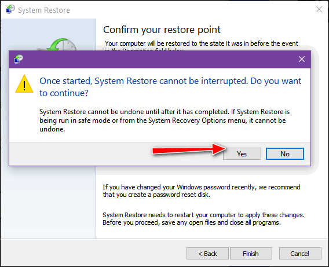Click the yellow warning triangle icon
Image resolution: width=329 pixels, height=267 pixels.
24,84
